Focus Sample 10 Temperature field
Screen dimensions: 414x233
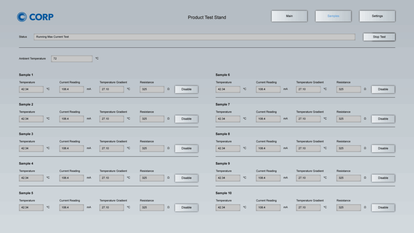point(228,208)
